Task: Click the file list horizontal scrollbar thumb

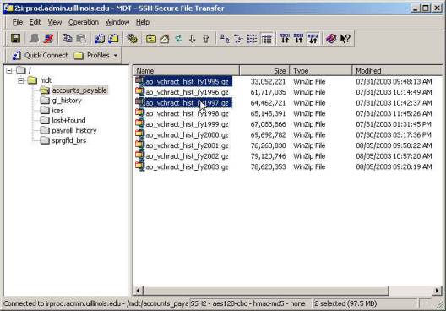Action: 266,291
